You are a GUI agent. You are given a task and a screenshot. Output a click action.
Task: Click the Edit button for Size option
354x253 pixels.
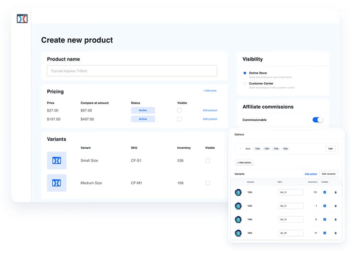[x=330, y=149]
